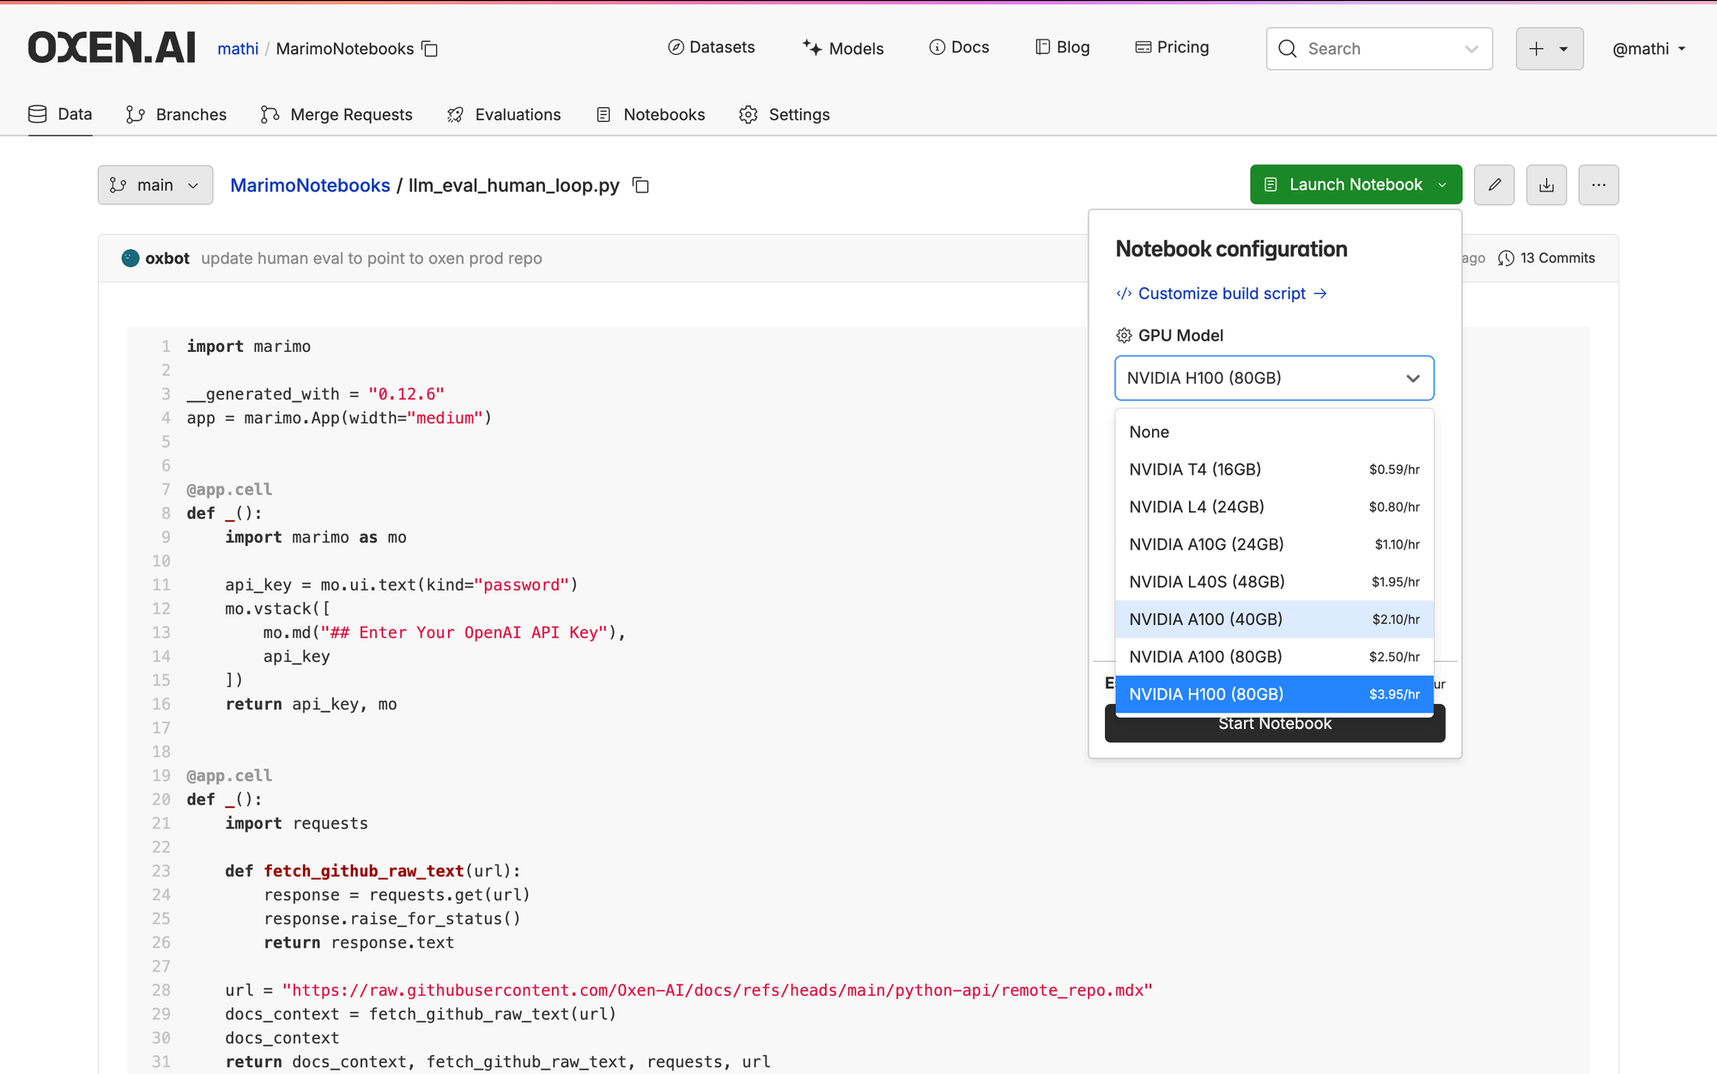This screenshot has height=1074, width=1717.
Task: Open the three-dots more options button
Action: tap(1598, 185)
